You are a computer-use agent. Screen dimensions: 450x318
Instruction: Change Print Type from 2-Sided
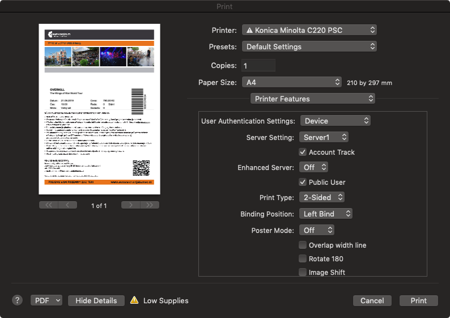point(322,197)
